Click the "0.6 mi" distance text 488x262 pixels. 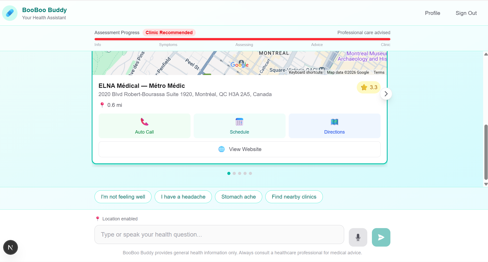pyautogui.click(x=115, y=105)
